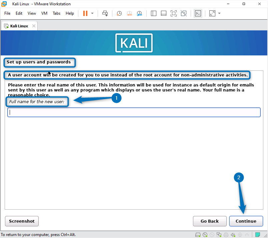
Task: Click the network adapter status icon
Action: (x=219, y=234)
